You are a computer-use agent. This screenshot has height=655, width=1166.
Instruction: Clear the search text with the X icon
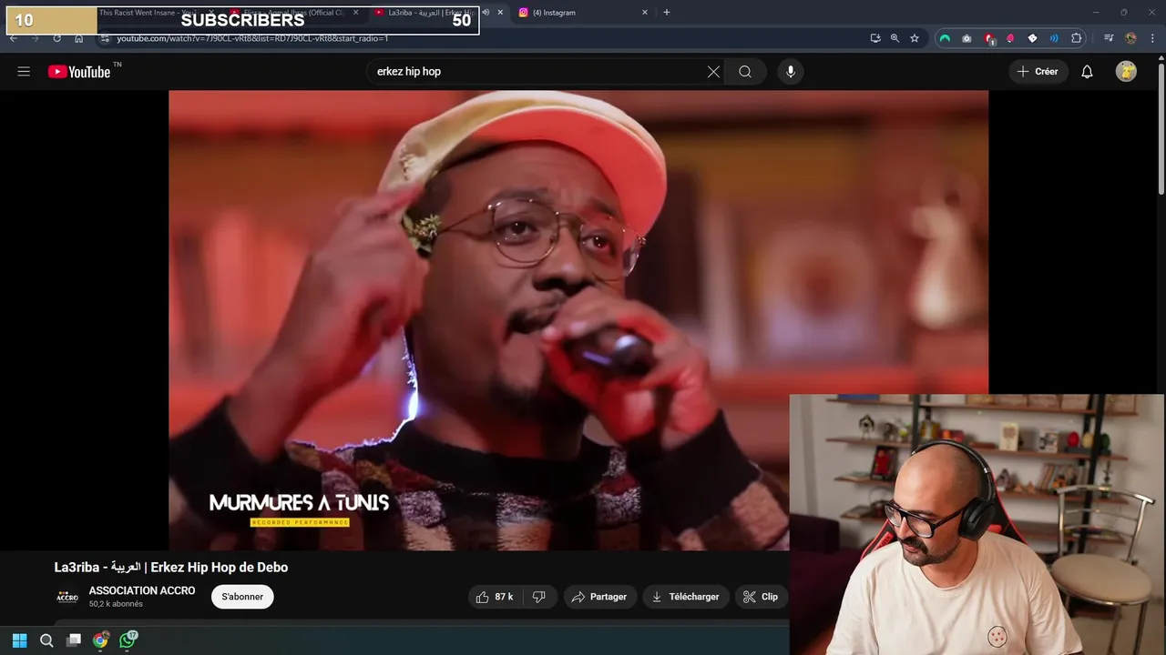(713, 72)
